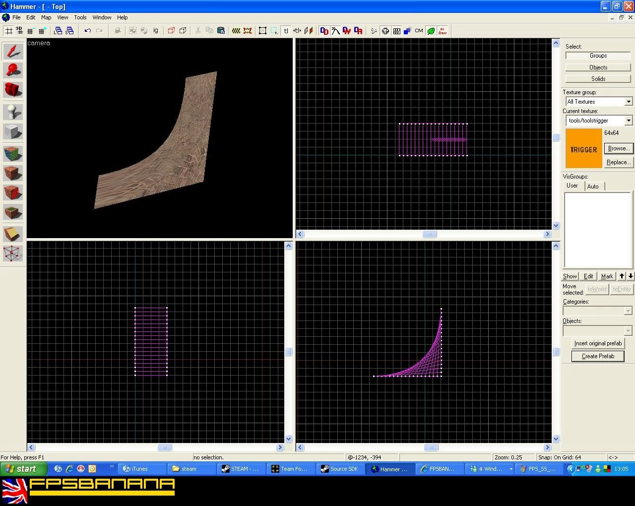The image size is (635, 506).
Task: Activate the Magnify tool
Action: 13,70
